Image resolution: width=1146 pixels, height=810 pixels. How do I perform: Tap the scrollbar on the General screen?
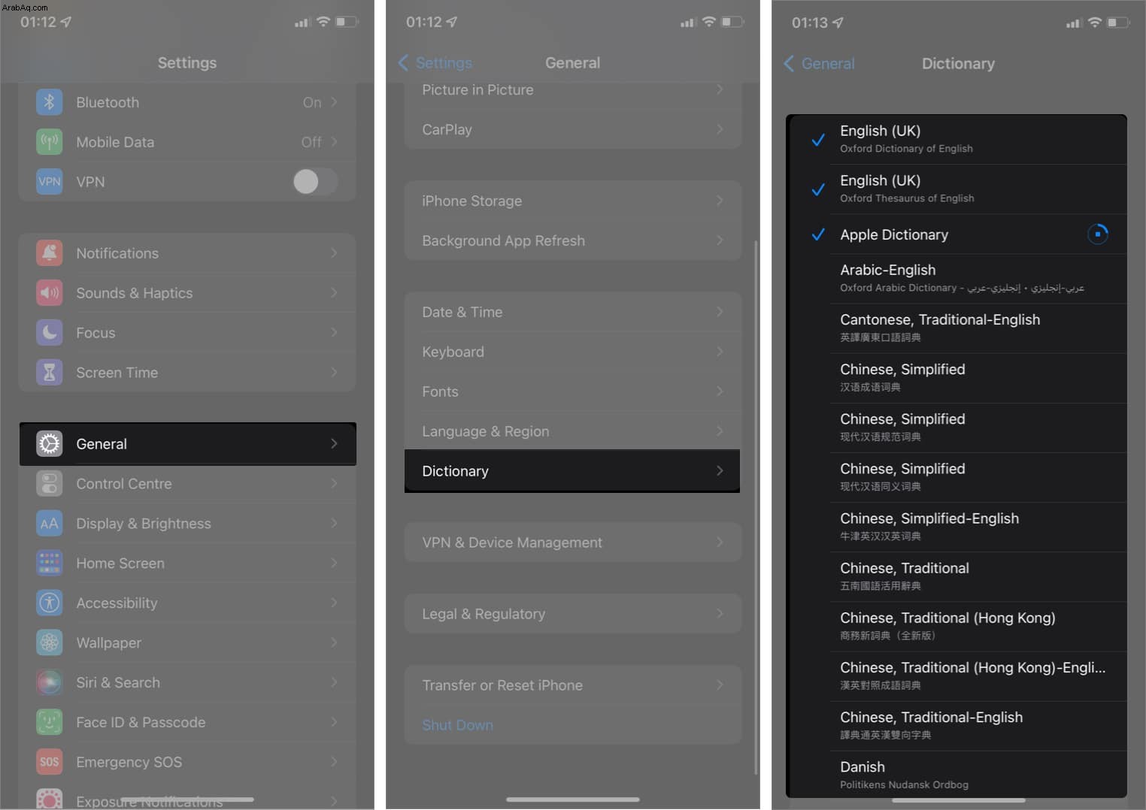click(756, 508)
